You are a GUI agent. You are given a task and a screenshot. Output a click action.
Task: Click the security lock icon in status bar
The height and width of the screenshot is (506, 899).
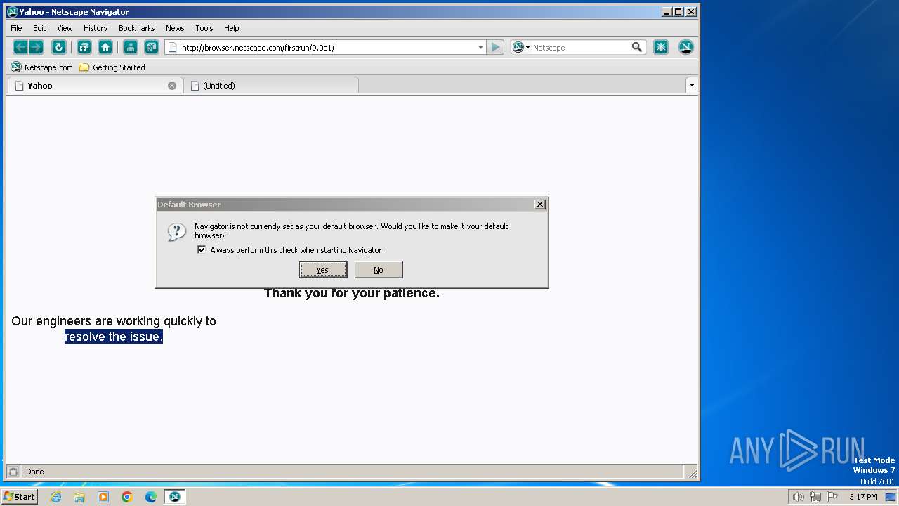13,472
